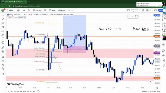Open the candle chart style menu

[29, 10]
